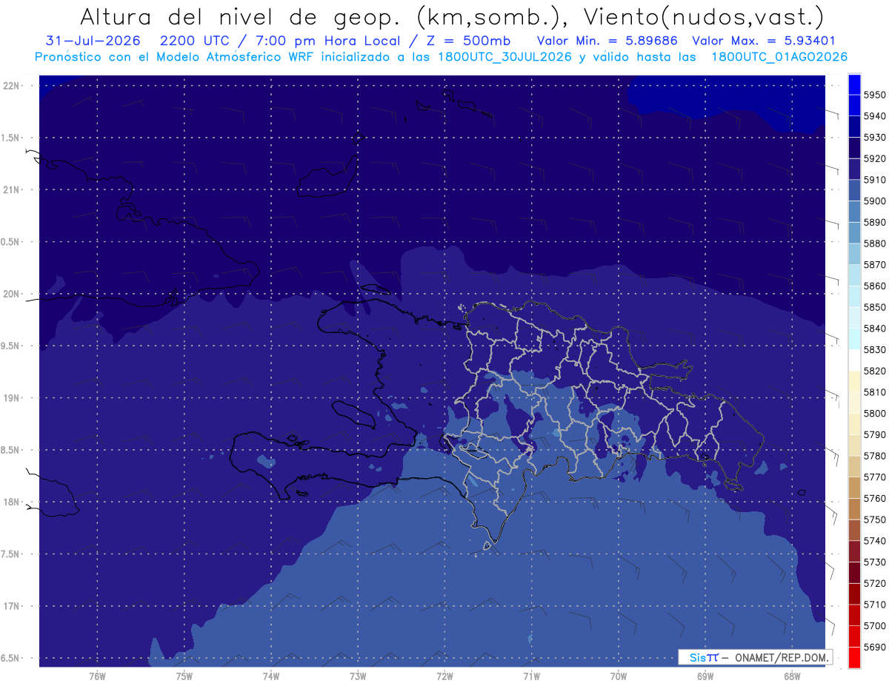The image size is (889, 686).
Task: Click the colorbar label '5930'
Action: click(874, 137)
